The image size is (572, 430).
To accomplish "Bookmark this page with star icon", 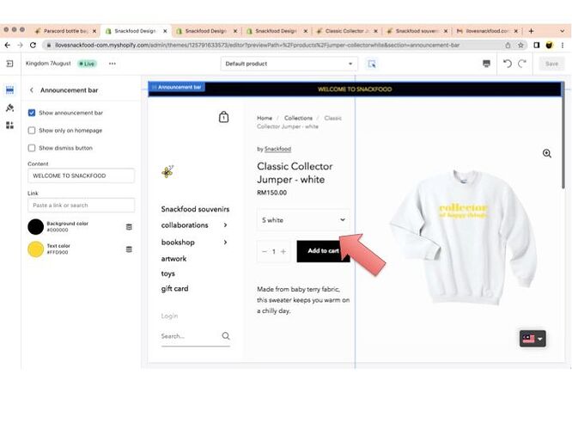I will point(520,45).
